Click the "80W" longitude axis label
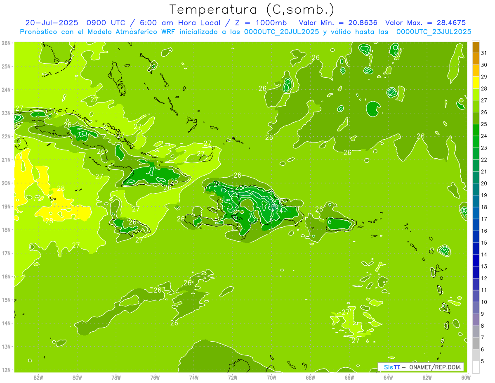The image size is (495, 383). click(77, 377)
